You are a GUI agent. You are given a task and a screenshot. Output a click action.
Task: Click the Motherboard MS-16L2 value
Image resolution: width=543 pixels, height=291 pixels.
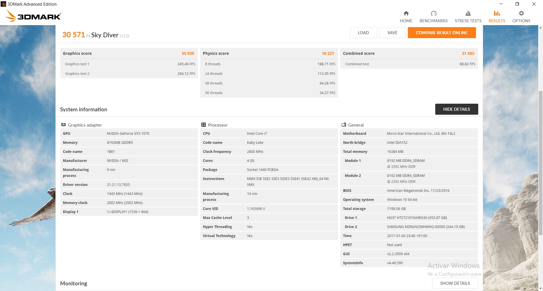click(421, 133)
